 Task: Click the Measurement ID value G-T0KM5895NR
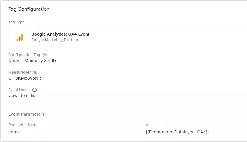[25, 78]
